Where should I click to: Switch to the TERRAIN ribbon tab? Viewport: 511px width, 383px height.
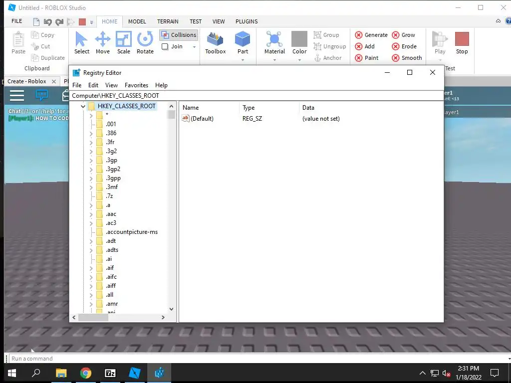pos(168,21)
